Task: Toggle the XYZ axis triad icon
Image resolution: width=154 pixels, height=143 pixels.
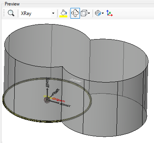Action: click(109, 13)
